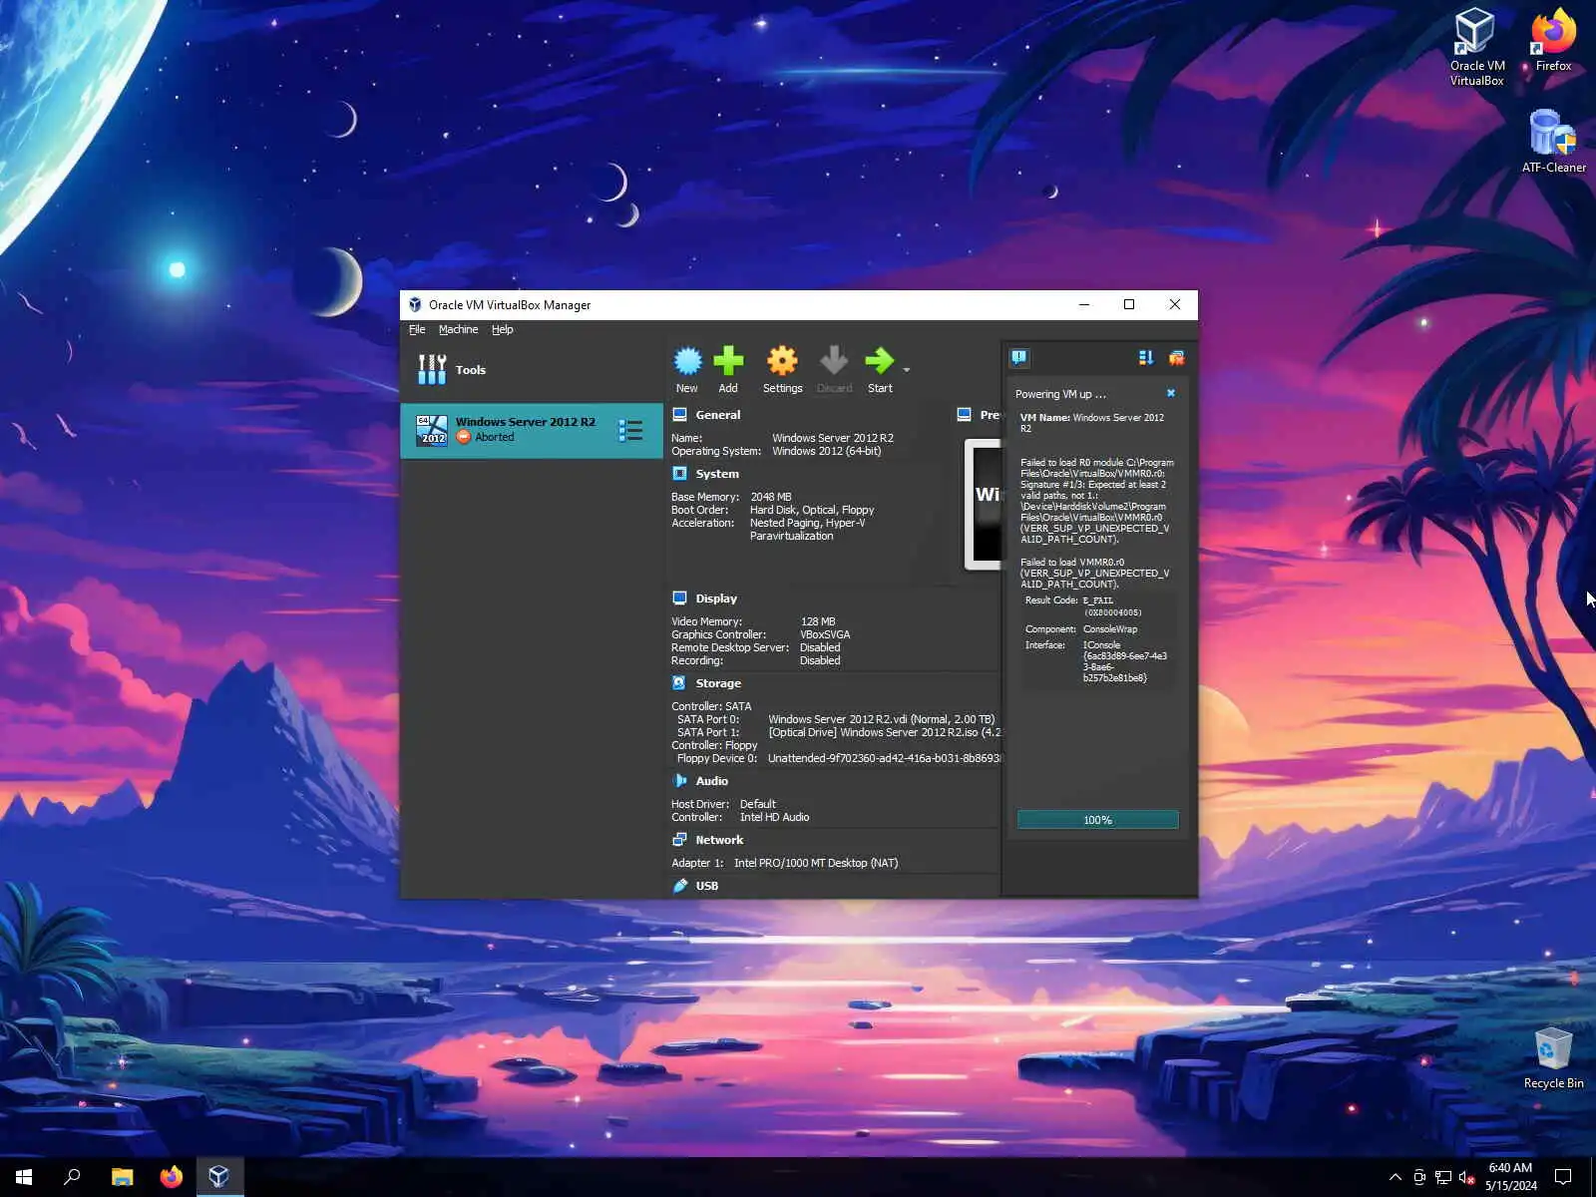Click the Base Memory 2048 MB value
Screen dimensions: 1596x1197
click(771, 497)
